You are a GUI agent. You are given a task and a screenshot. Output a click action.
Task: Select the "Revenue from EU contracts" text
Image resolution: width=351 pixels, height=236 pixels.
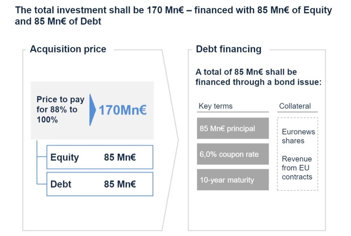coord(297,168)
